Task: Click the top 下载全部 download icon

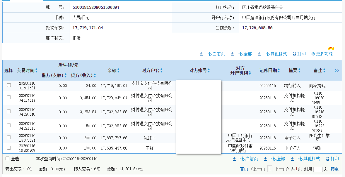Action: tap(232, 54)
